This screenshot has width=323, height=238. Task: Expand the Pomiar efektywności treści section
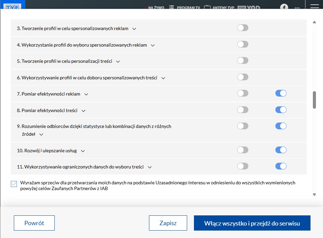click(x=83, y=111)
